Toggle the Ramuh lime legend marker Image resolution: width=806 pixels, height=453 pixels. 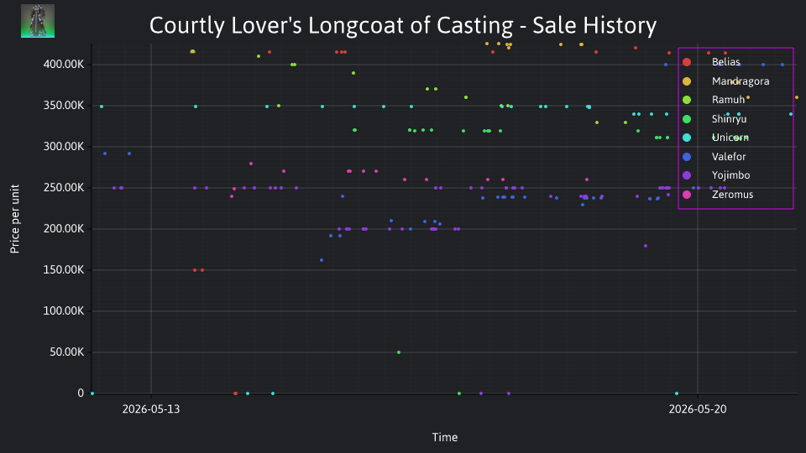(x=686, y=100)
